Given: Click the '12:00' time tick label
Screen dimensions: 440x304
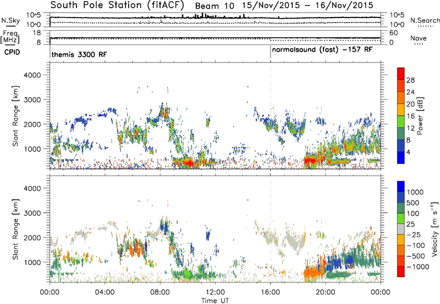Looking at the screenshot, I should pyautogui.click(x=215, y=292).
